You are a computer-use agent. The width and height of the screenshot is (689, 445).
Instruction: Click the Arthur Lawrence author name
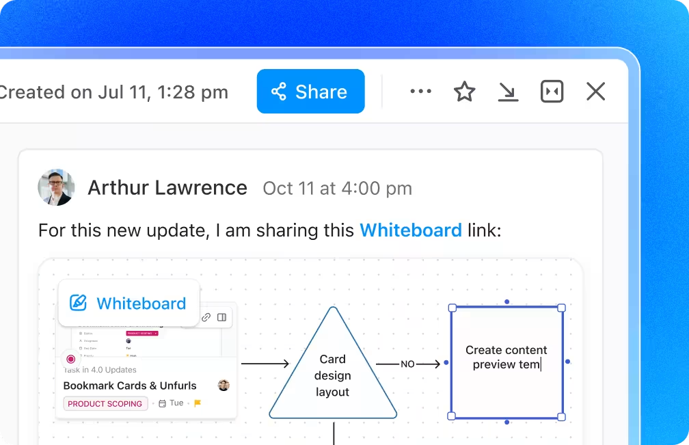pos(167,187)
